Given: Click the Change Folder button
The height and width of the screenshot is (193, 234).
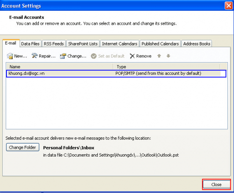Looking at the screenshot, I should coord(22,147).
